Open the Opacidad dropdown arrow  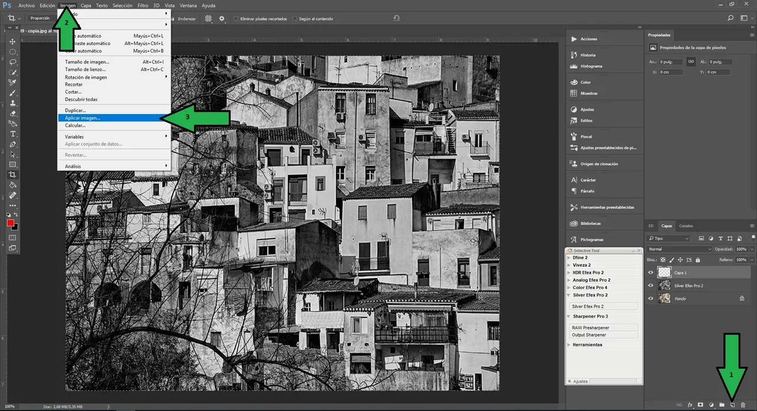[752, 249]
